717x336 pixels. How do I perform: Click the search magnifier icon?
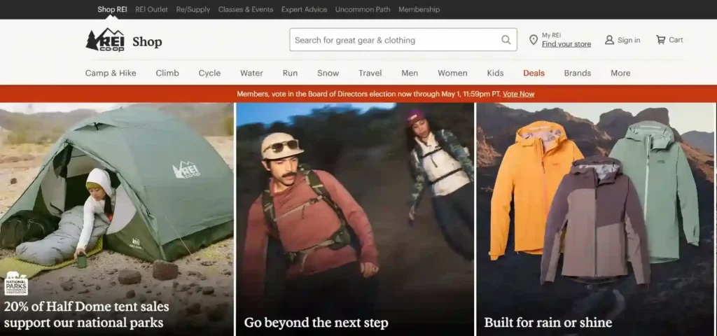[x=506, y=40]
